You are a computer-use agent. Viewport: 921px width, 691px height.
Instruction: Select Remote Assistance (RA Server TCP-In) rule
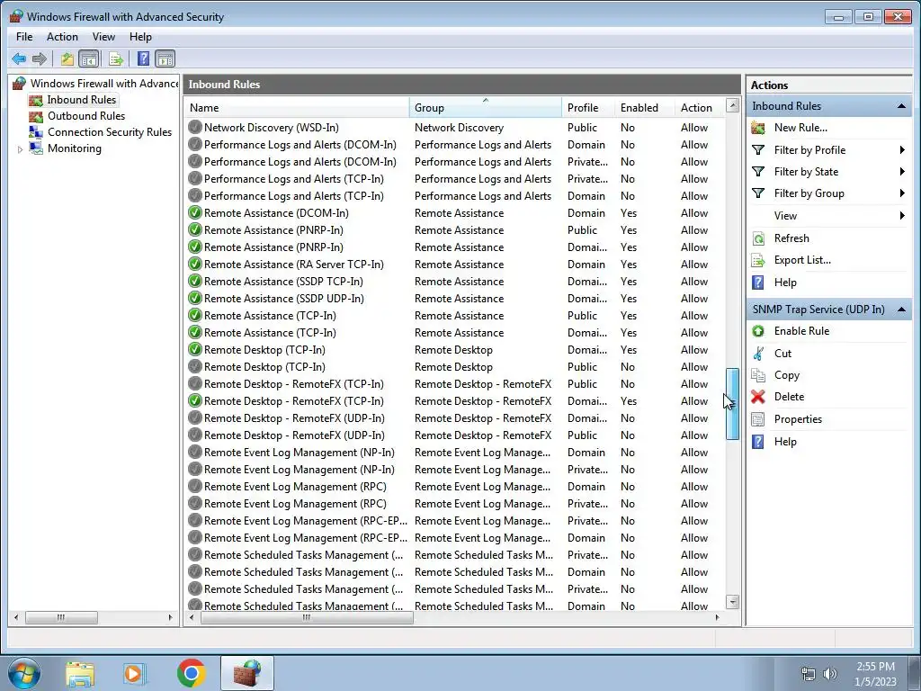click(x=454, y=265)
